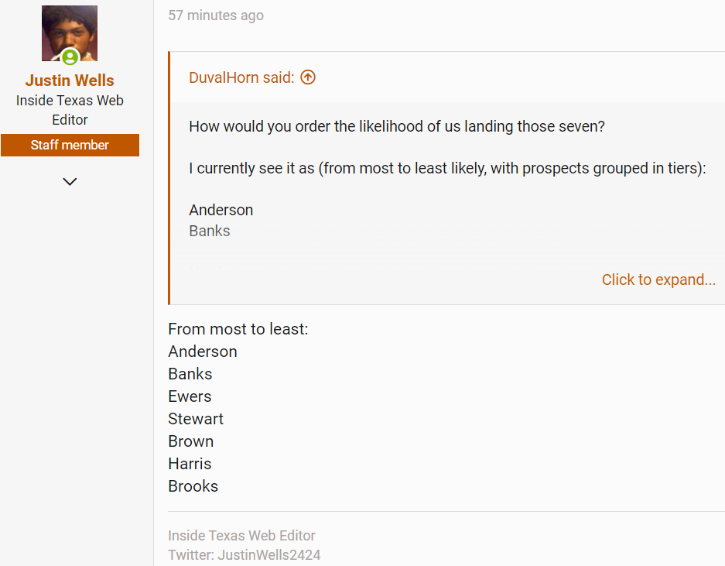Click Justin Wells' avatar picture
This screenshot has height=566, width=725.
[70, 31]
